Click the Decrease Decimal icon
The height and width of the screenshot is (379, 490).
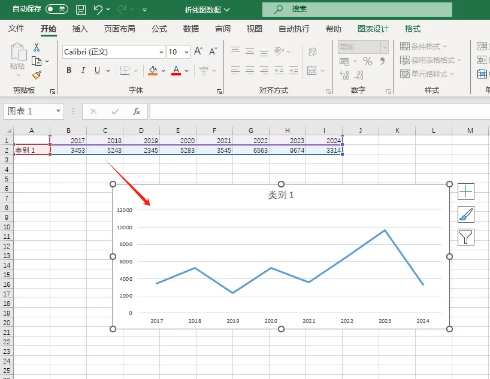pos(359,75)
